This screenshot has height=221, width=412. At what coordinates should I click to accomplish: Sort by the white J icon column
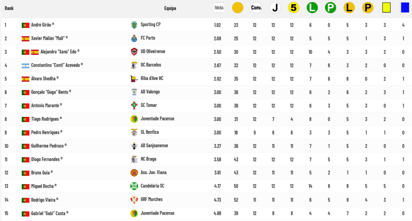tap(275, 8)
